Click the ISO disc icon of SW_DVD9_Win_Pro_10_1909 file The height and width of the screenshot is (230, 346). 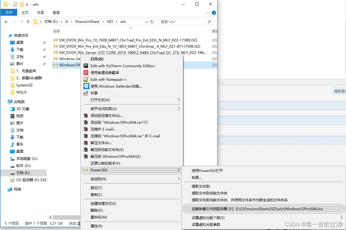click(56, 40)
